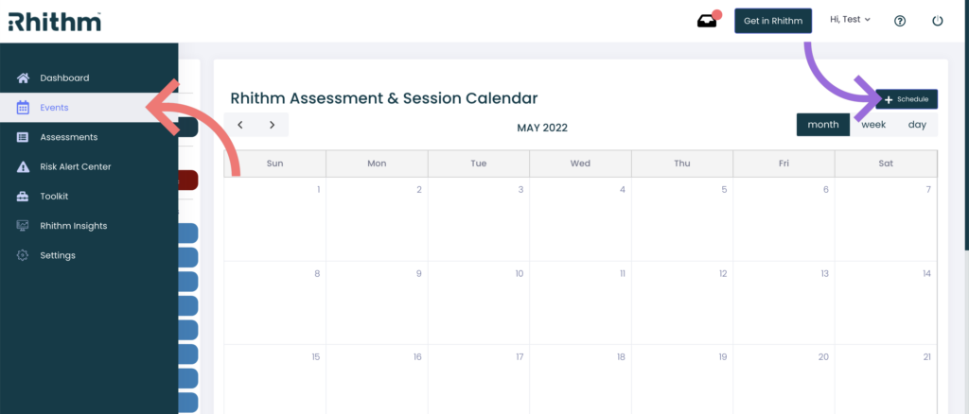Image resolution: width=969 pixels, height=414 pixels.
Task: Click the power logout icon
Action: click(x=937, y=21)
